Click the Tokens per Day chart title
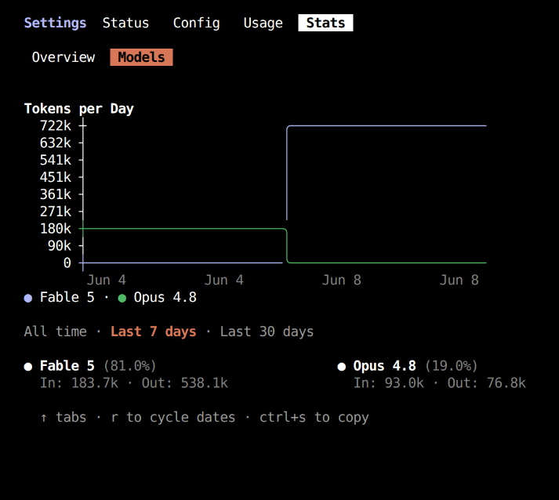559x500 pixels. [x=78, y=109]
